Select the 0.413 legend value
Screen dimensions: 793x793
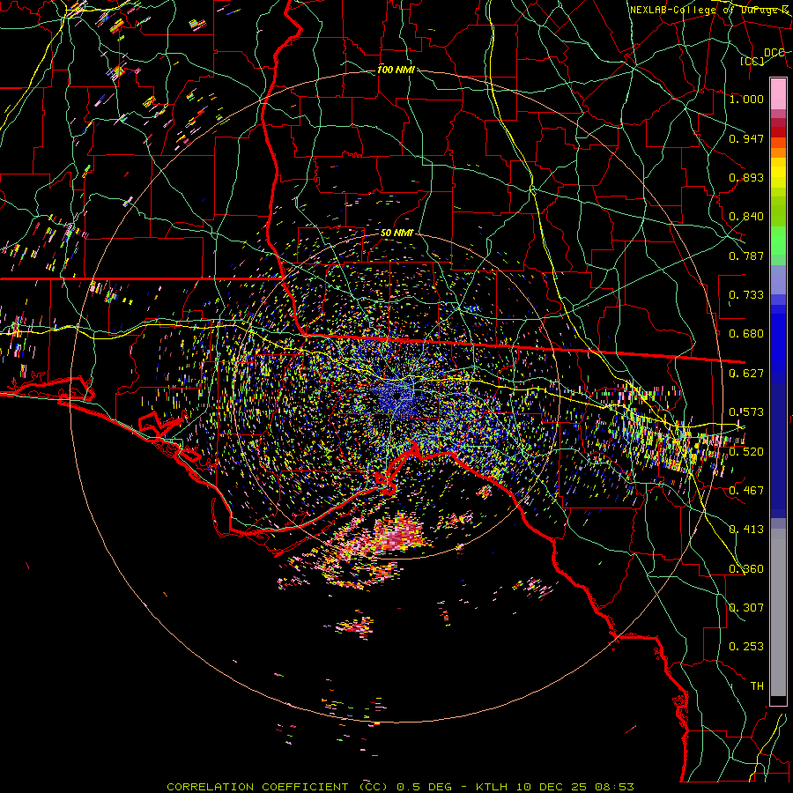point(746,529)
